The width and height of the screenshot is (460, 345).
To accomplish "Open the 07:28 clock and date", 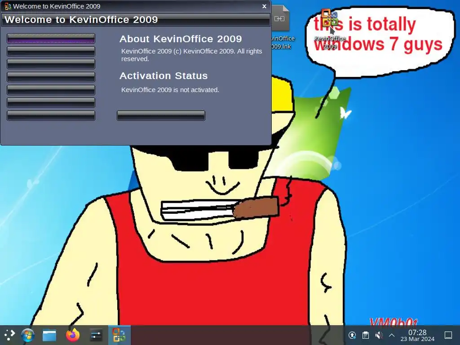I will click(x=417, y=335).
